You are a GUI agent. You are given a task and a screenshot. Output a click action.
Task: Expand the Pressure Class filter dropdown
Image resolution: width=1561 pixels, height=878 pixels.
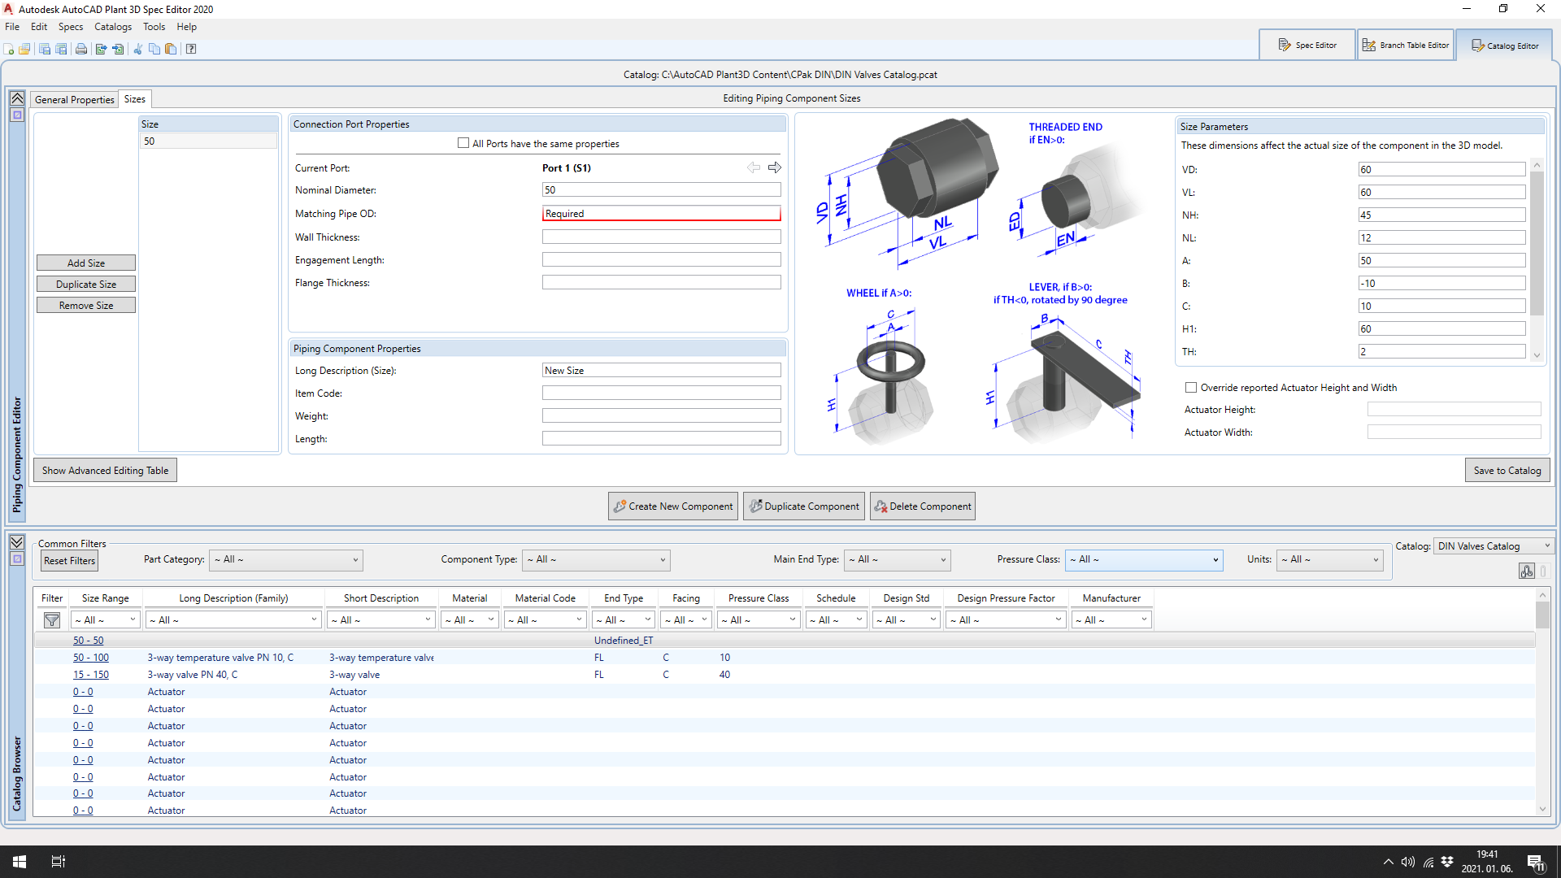[x=1145, y=560]
